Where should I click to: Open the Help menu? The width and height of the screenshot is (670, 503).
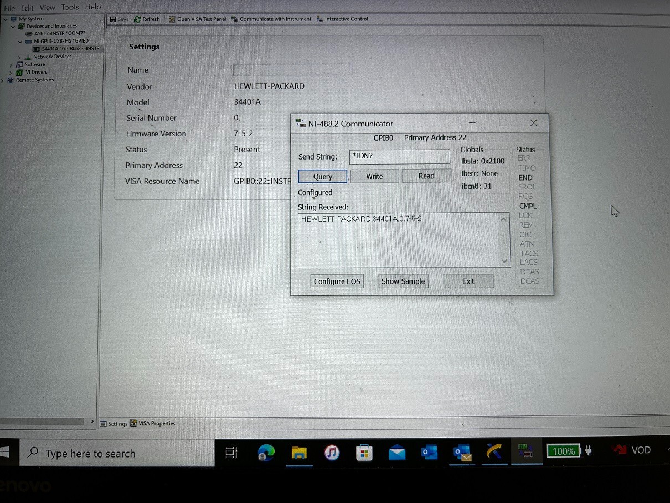[x=93, y=7]
